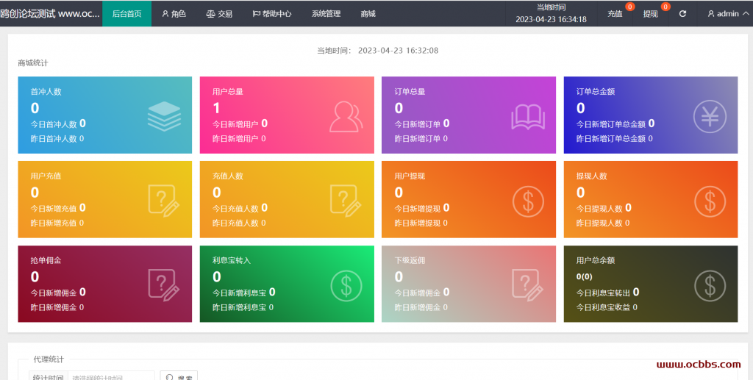Click the 昨日新增充值 line
Viewport: 753px width, 380px height.
[57, 223]
